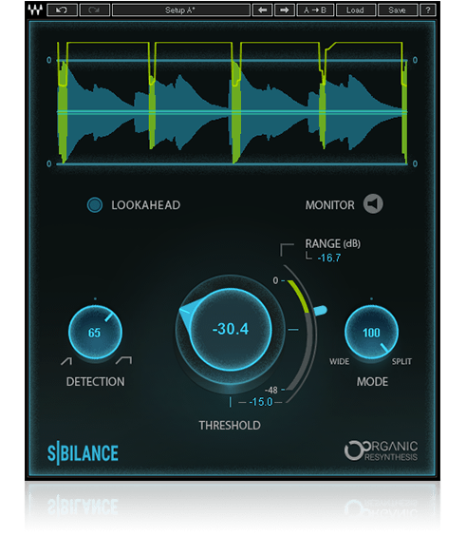Image resolution: width=466 pixels, height=536 pixels.
Task: Click the SPLIT mode label
Action: point(401,361)
